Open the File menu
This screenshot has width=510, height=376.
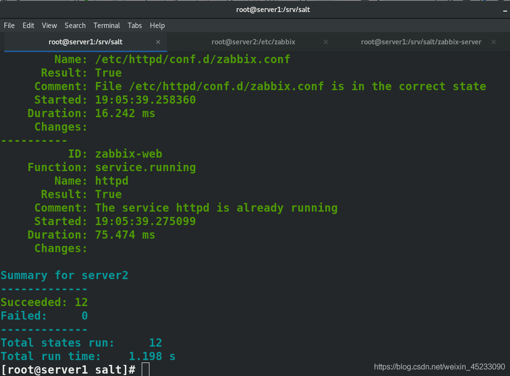(9, 26)
